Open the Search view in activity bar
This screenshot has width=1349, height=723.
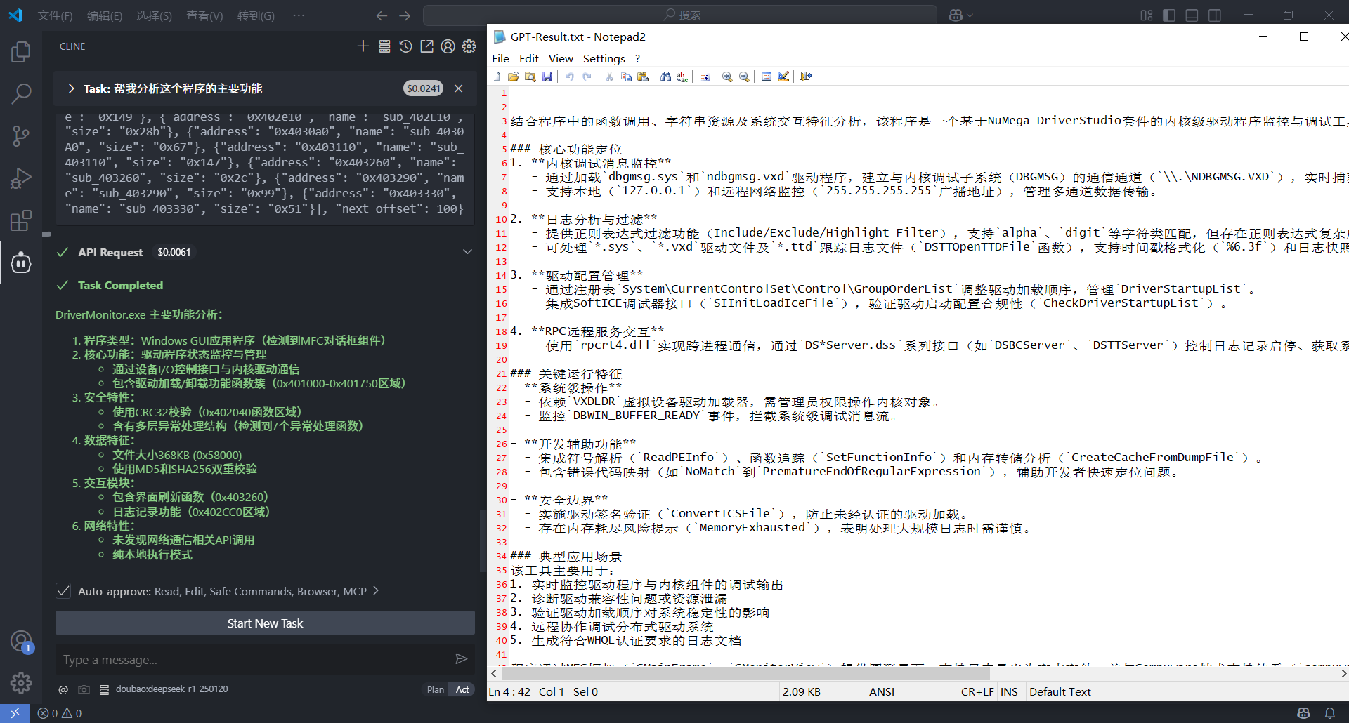21,93
